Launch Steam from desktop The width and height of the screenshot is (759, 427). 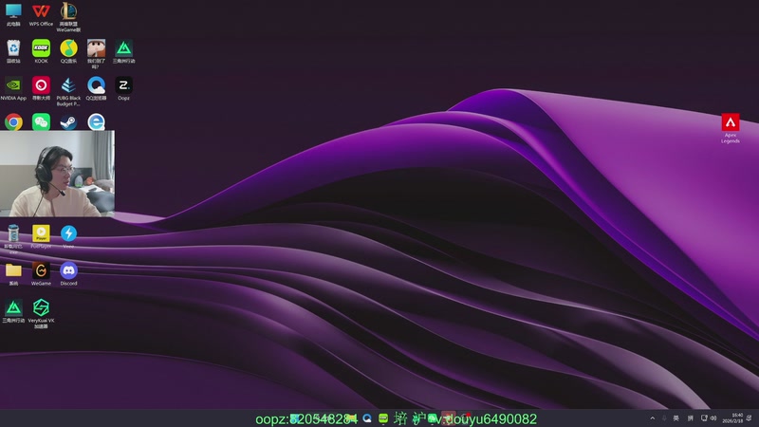[68, 122]
